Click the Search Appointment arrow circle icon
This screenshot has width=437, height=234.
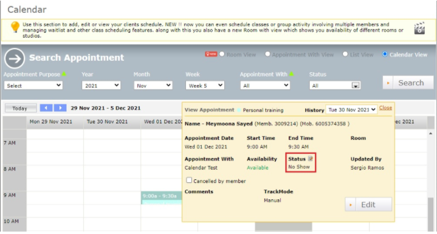click(x=15, y=58)
